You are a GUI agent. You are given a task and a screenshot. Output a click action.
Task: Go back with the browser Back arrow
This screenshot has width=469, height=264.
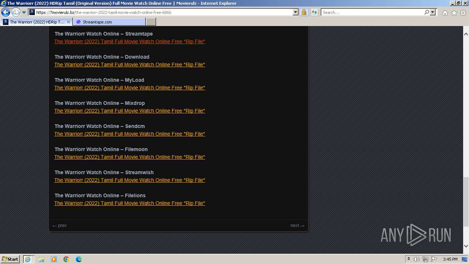tap(5, 12)
